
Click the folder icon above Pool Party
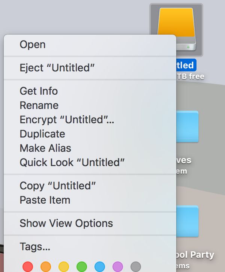point(187,221)
